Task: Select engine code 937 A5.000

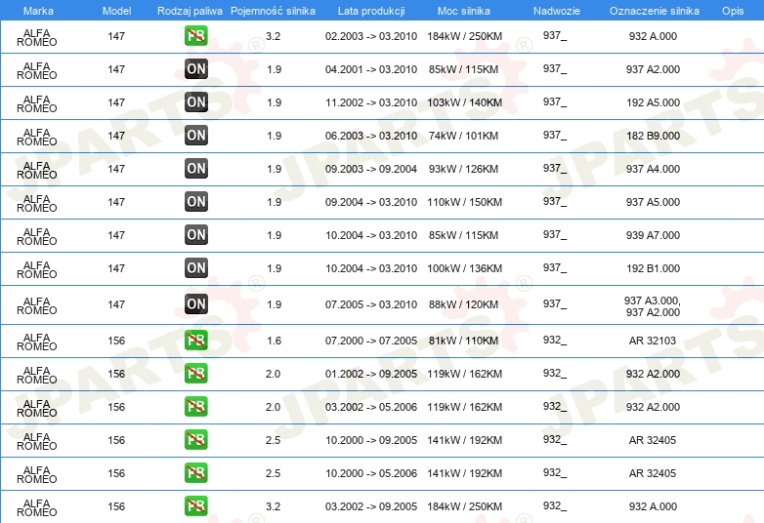Action: 653,201
